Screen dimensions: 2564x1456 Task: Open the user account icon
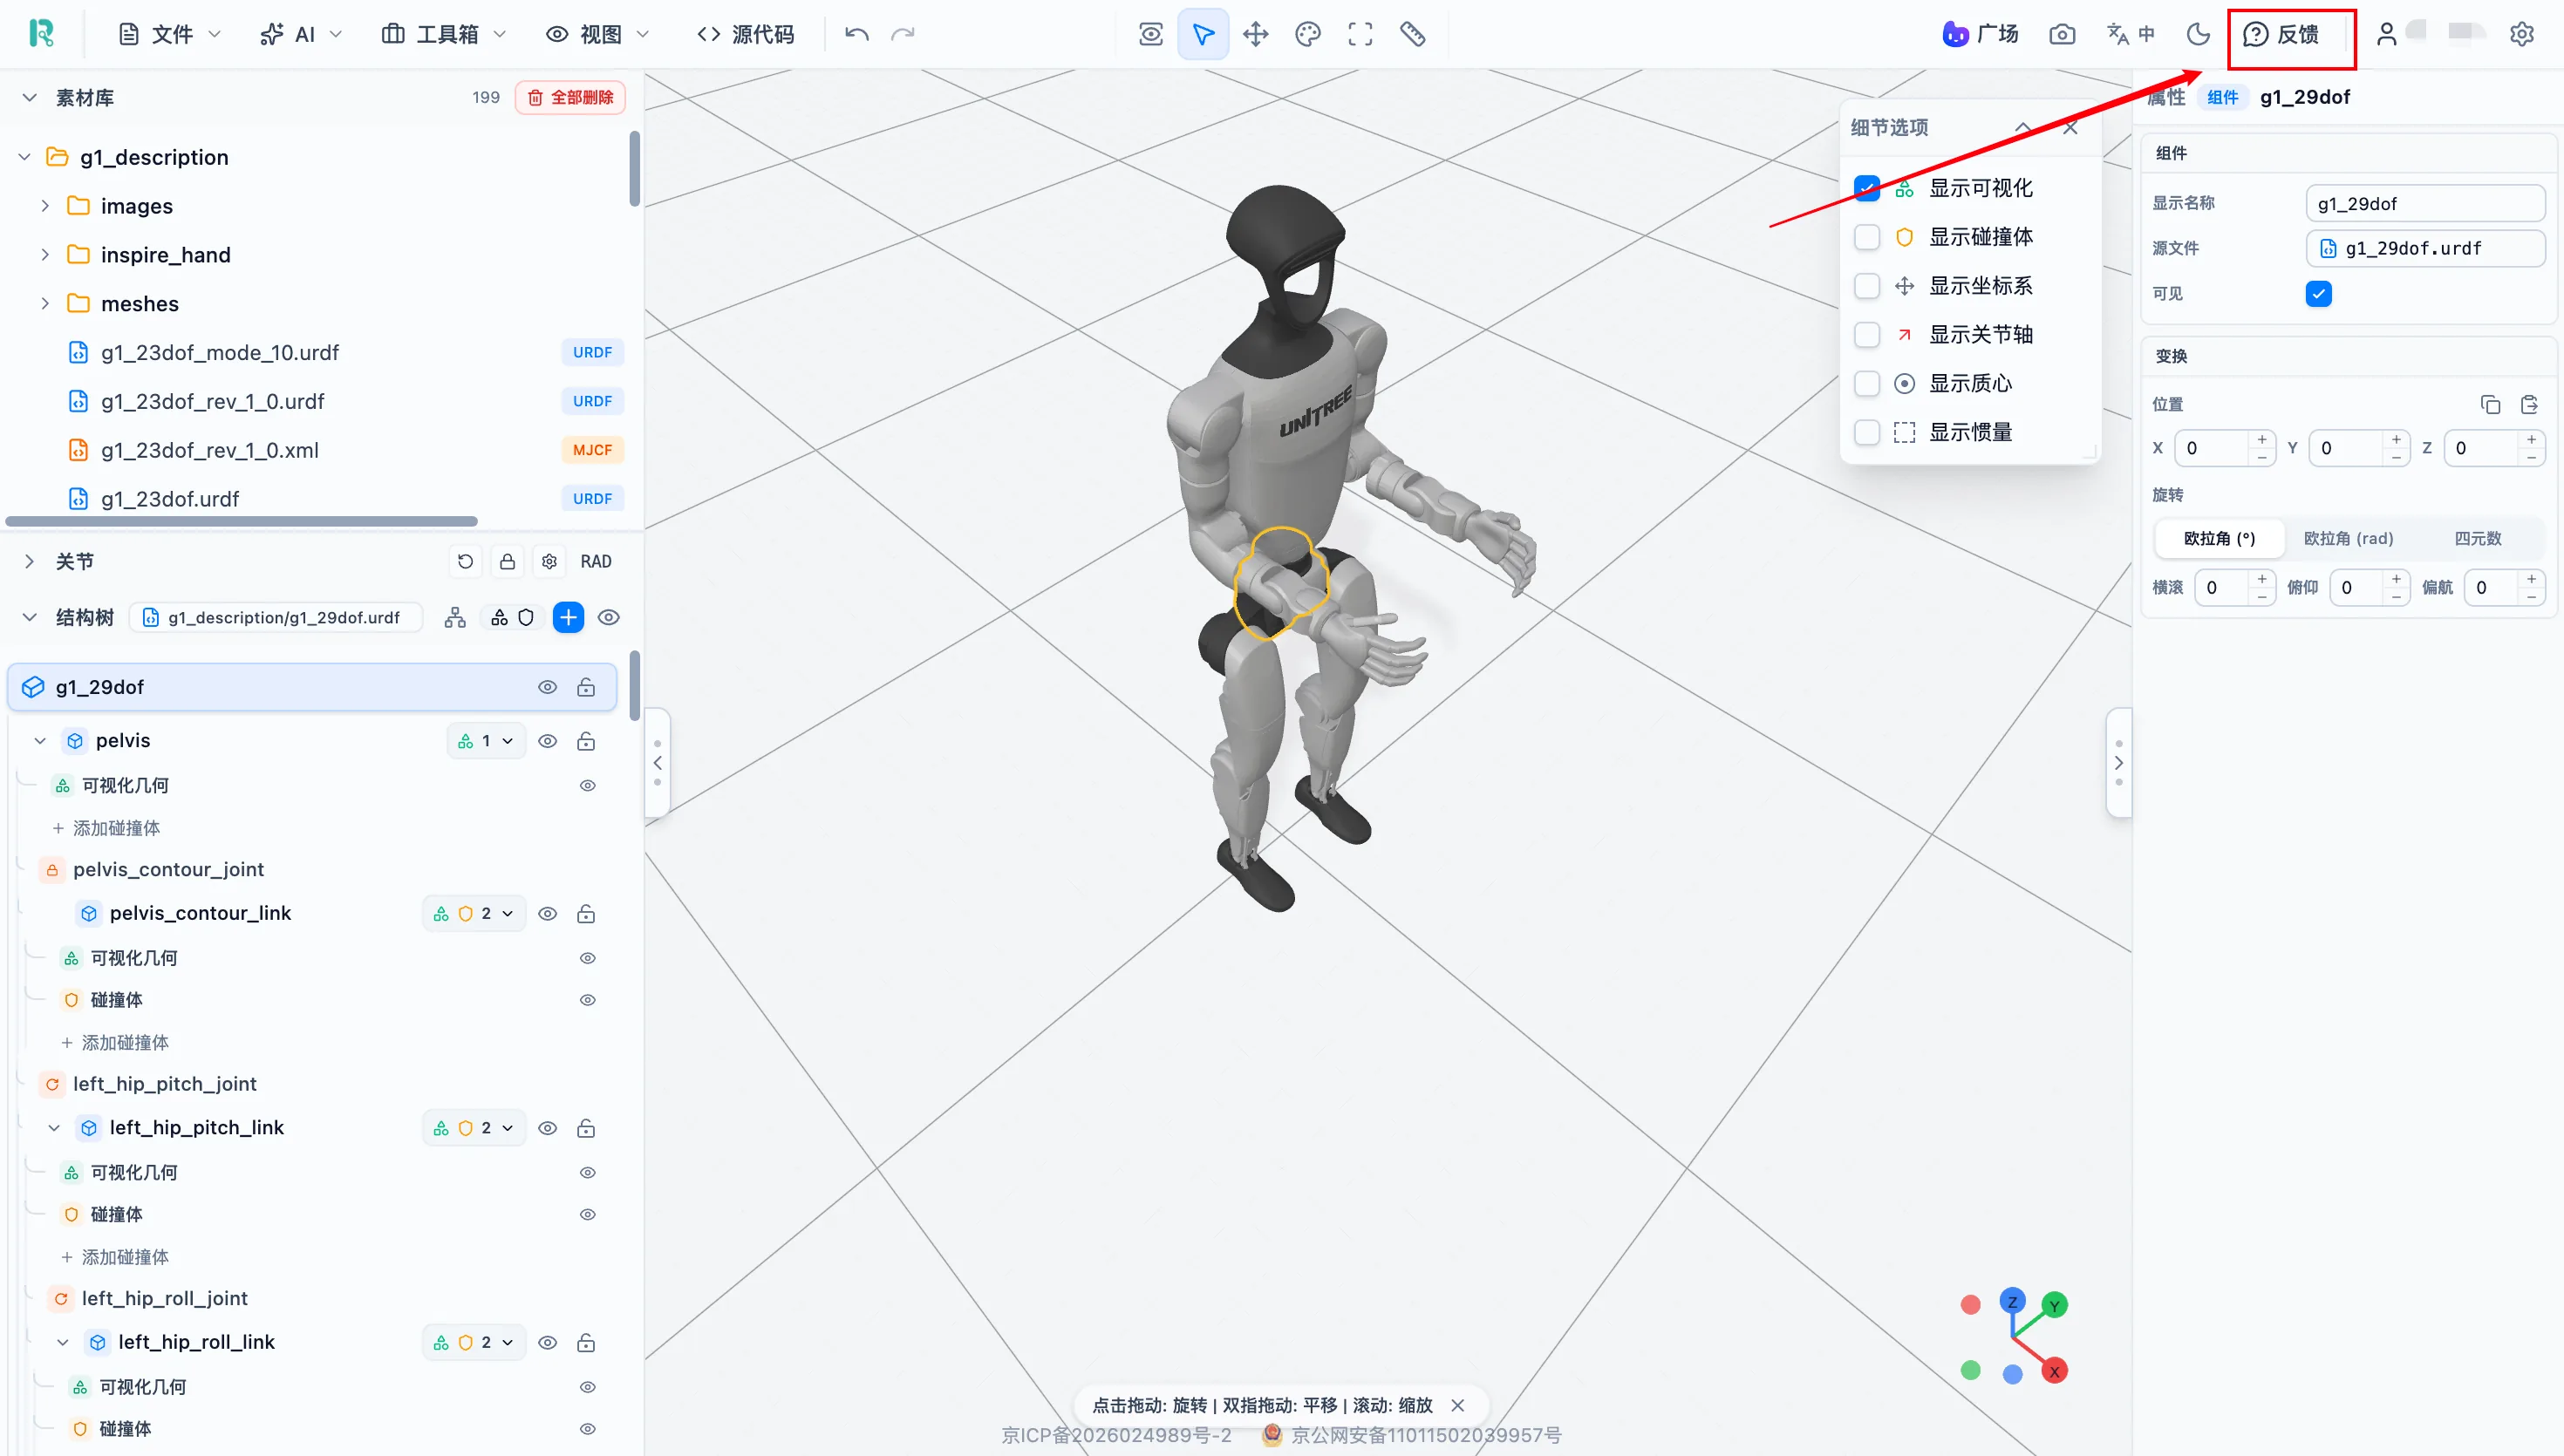pyautogui.click(x=2386, y=34)
